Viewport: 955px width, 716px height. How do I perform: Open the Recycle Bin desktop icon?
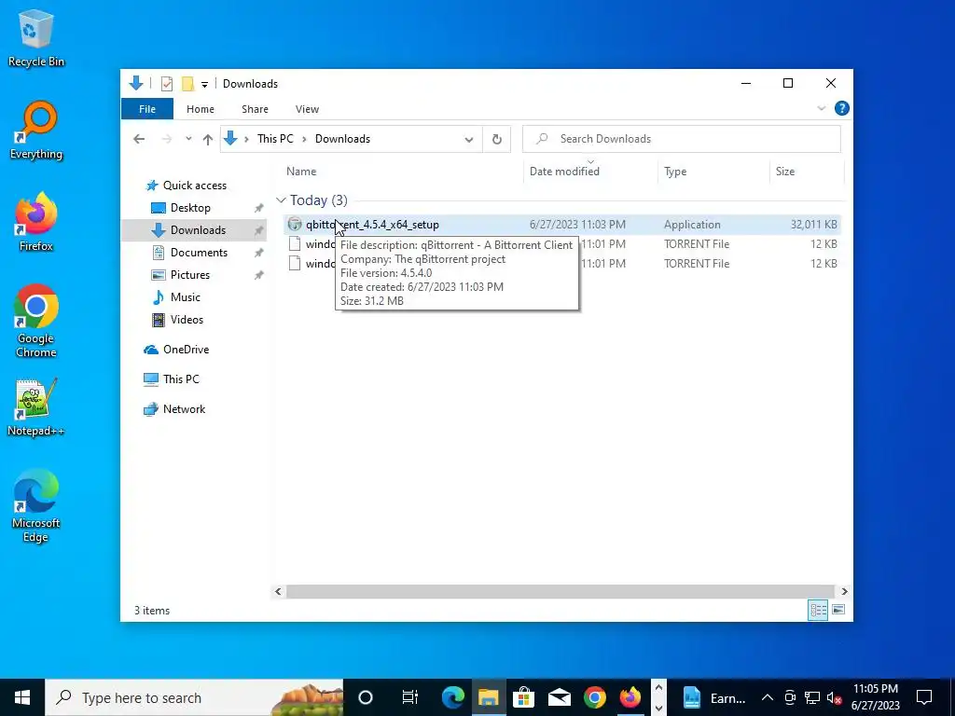(36, 37)
